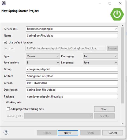Click the Service URL label
127x140 pixels.
[11, 29]
